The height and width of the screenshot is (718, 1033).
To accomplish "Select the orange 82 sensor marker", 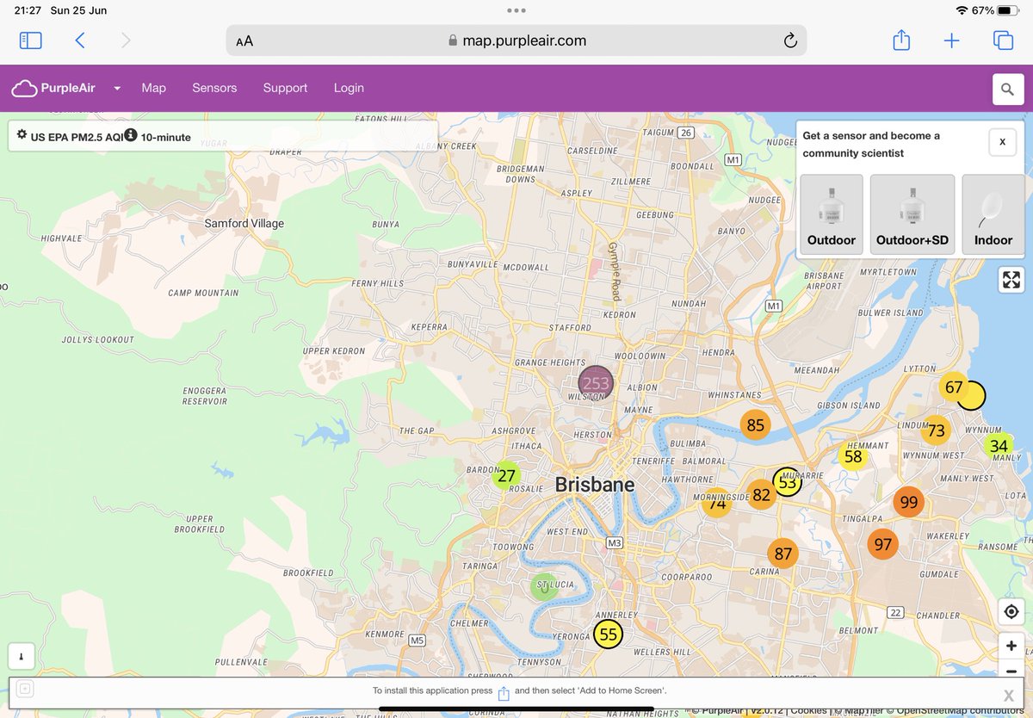I will (x=761, y=495).
